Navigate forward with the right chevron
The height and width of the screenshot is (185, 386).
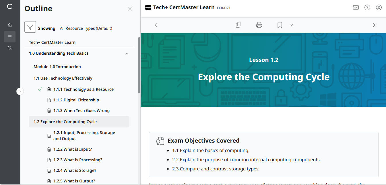[374, 25]
